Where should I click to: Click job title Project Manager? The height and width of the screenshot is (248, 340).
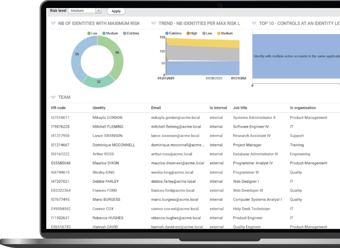pos(247,145)
